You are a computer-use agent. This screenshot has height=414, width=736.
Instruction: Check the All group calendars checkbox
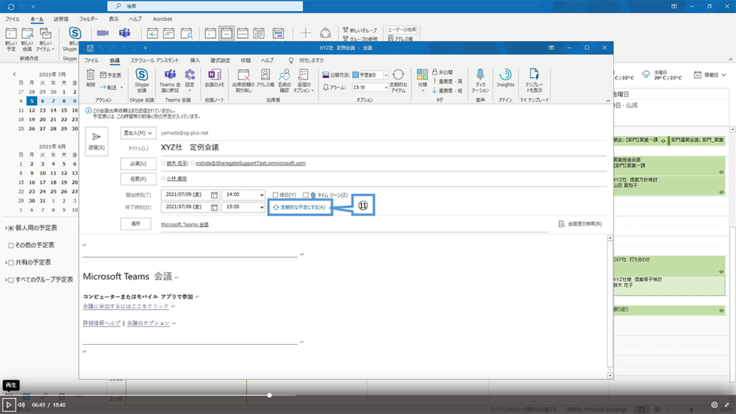pos(11,280)
